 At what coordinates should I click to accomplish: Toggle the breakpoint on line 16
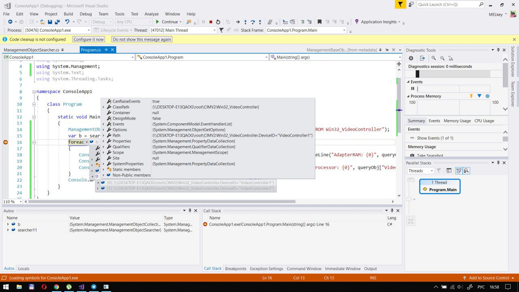click(x=6, y=142)
